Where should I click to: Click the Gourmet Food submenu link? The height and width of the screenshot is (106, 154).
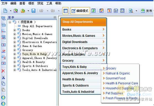[x=115, y=78]
